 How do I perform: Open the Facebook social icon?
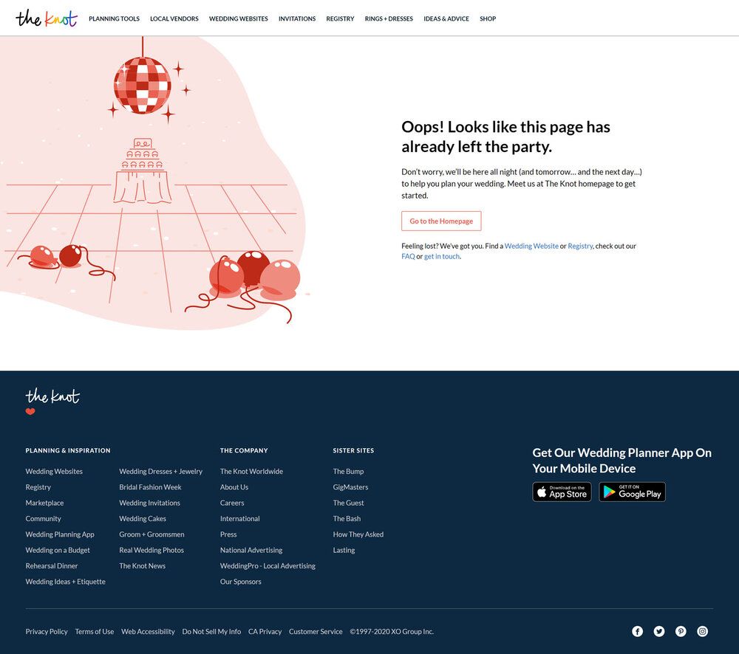click(637, 631)
